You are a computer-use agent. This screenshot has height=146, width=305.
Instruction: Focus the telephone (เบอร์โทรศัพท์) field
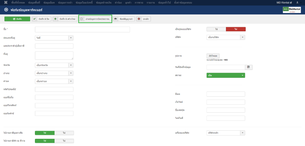[54, 105]
